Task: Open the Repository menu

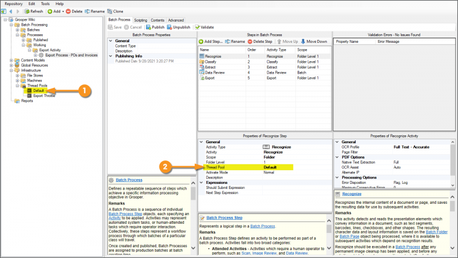Action: point(13,4)
